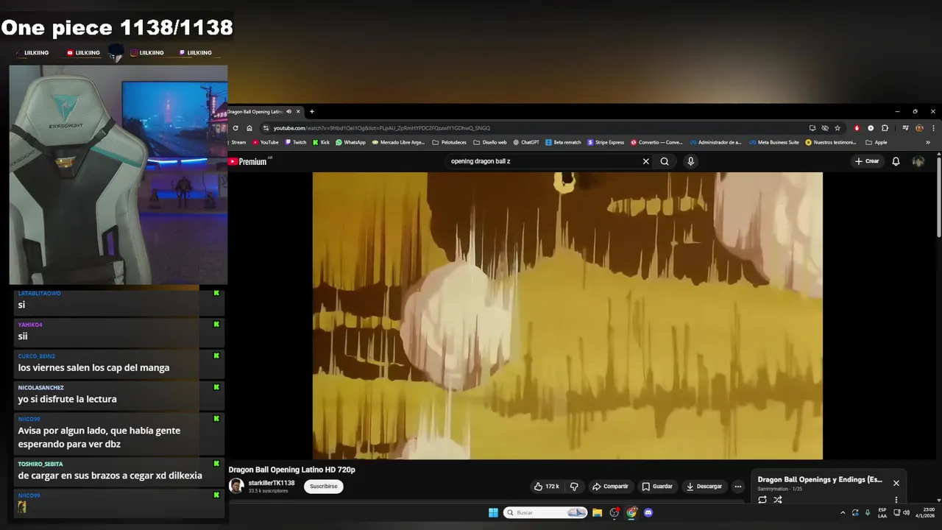Reload the YouTube page

click(x=235, y=128)
